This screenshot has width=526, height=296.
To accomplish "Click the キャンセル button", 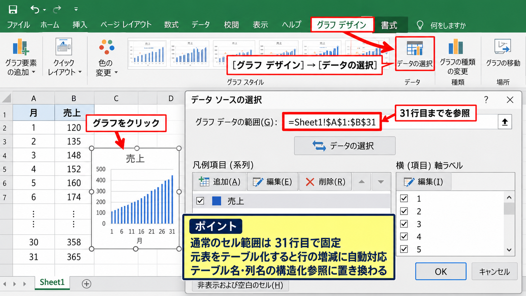I will [x=494, y=271].
